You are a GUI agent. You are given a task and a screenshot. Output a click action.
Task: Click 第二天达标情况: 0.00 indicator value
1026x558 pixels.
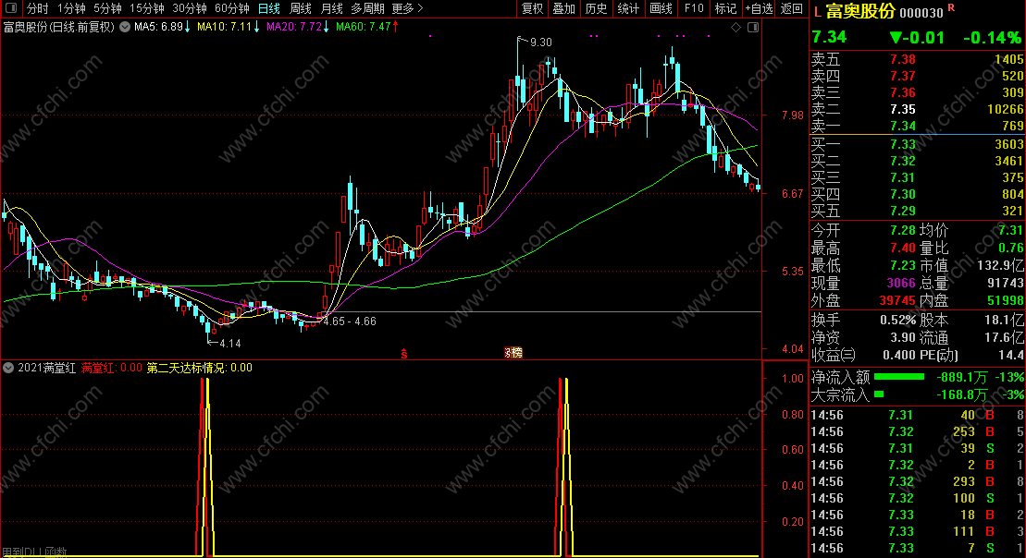point(199,368)
